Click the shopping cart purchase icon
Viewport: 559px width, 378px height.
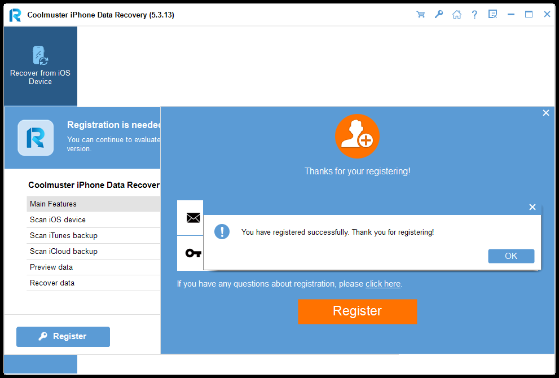point(421,15)
